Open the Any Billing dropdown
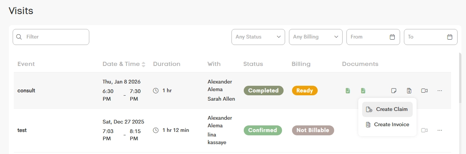Image resolution: width=466 pixels, height=154 pixels. tap(315, 37)
